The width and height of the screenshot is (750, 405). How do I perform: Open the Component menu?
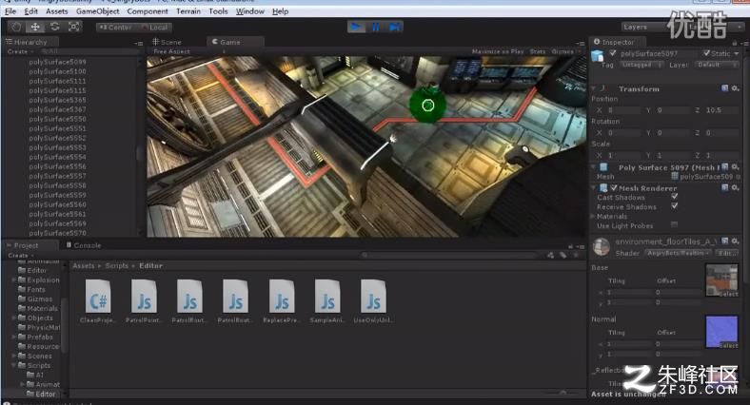tap(148, 11)
